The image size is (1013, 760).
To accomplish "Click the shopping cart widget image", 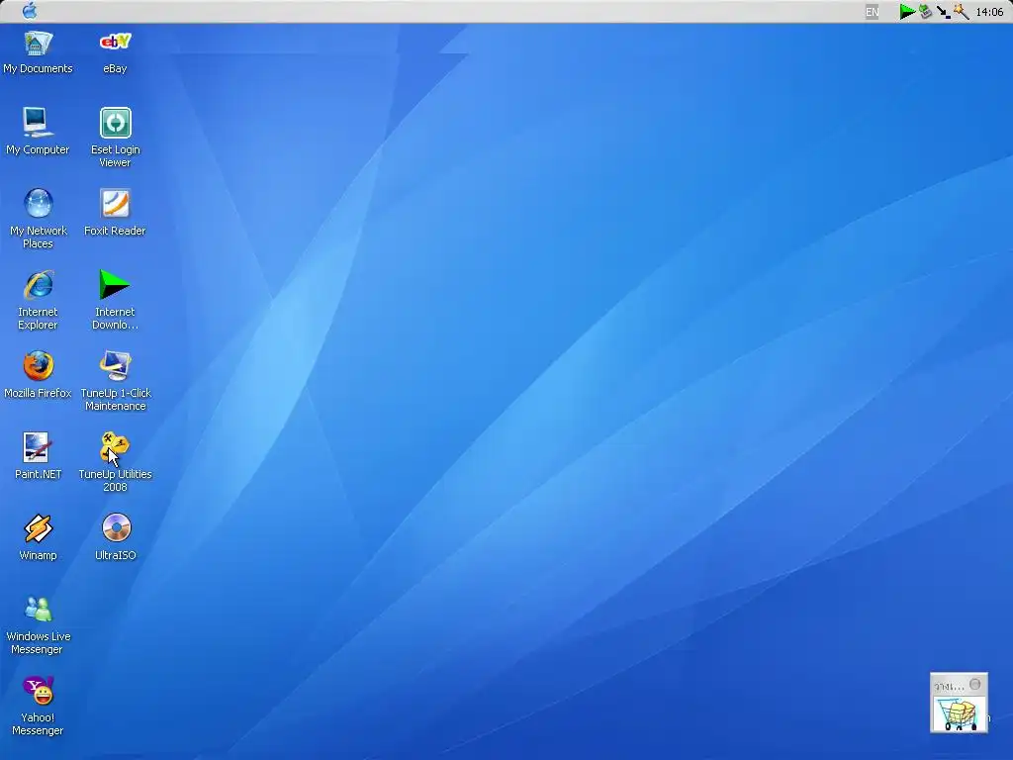I will pos(959,713).
